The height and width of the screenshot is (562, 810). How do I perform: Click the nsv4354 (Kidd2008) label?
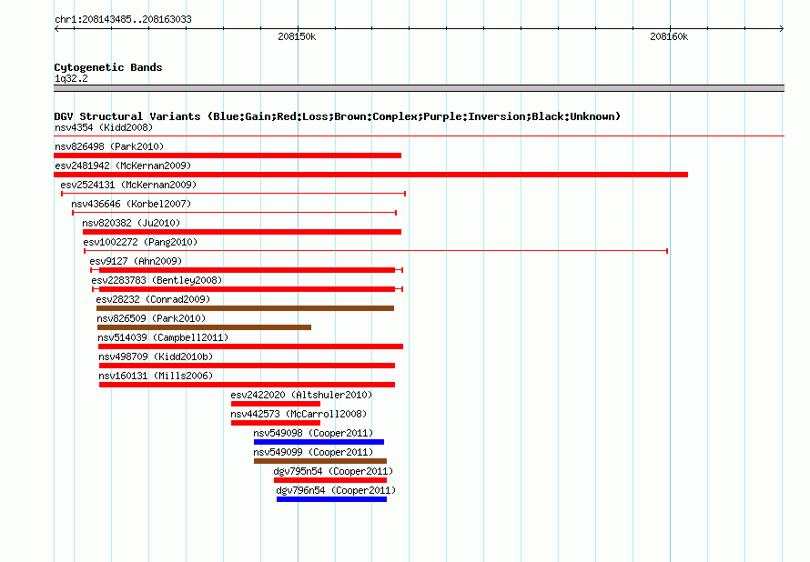tap(104, 127)
